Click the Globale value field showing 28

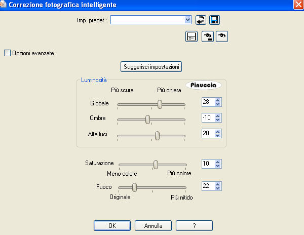(207, 102)
